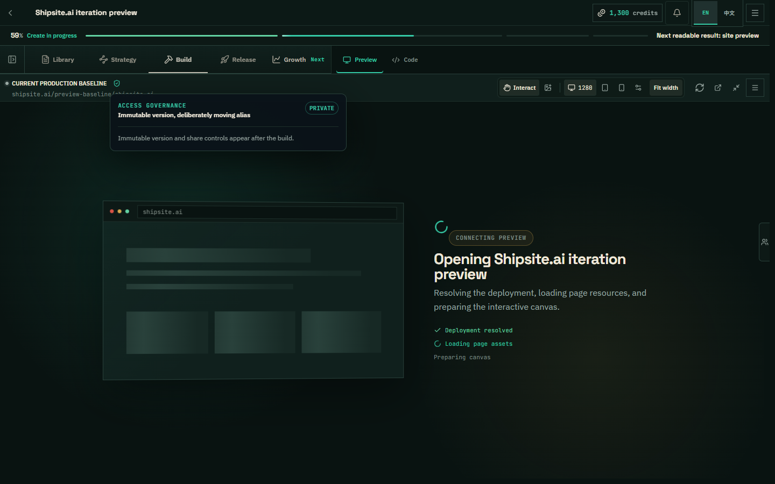
Task: Open the viewport settings sliders icon
Action: 638,88
